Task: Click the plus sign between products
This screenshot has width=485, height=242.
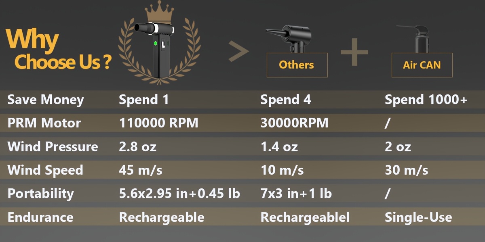Action: tap(354, 52)
